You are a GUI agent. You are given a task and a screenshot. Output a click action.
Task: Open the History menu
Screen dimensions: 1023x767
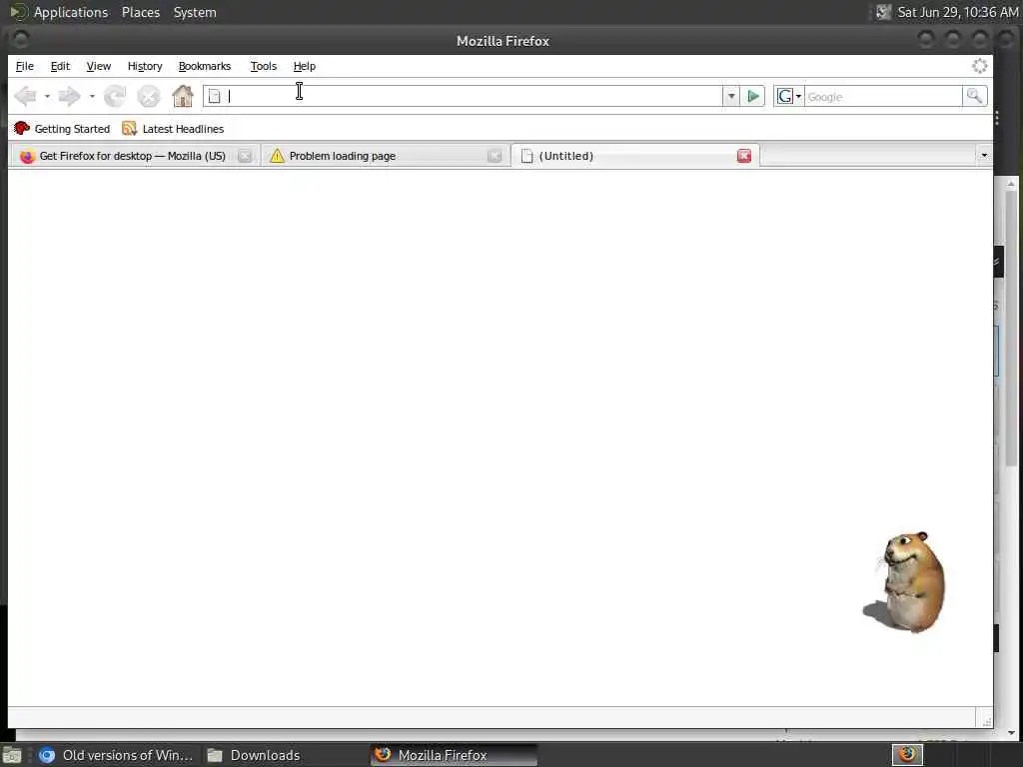[x=145, y=66]
